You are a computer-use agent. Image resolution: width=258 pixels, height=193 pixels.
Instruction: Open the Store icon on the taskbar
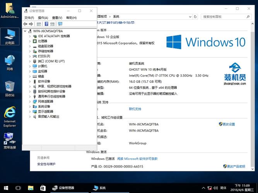[x=43, y=188]
